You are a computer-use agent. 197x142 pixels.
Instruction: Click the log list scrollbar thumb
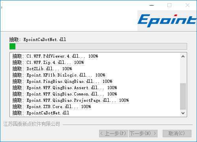click(x=183, y=96)
